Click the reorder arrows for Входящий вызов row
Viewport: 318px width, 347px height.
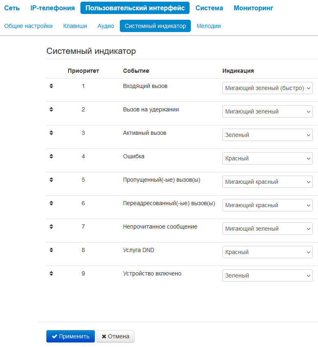(x=51, y=86)
